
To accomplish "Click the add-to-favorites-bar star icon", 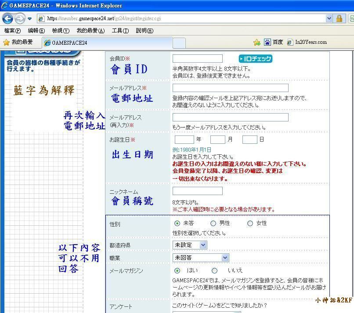I will 257,43.
